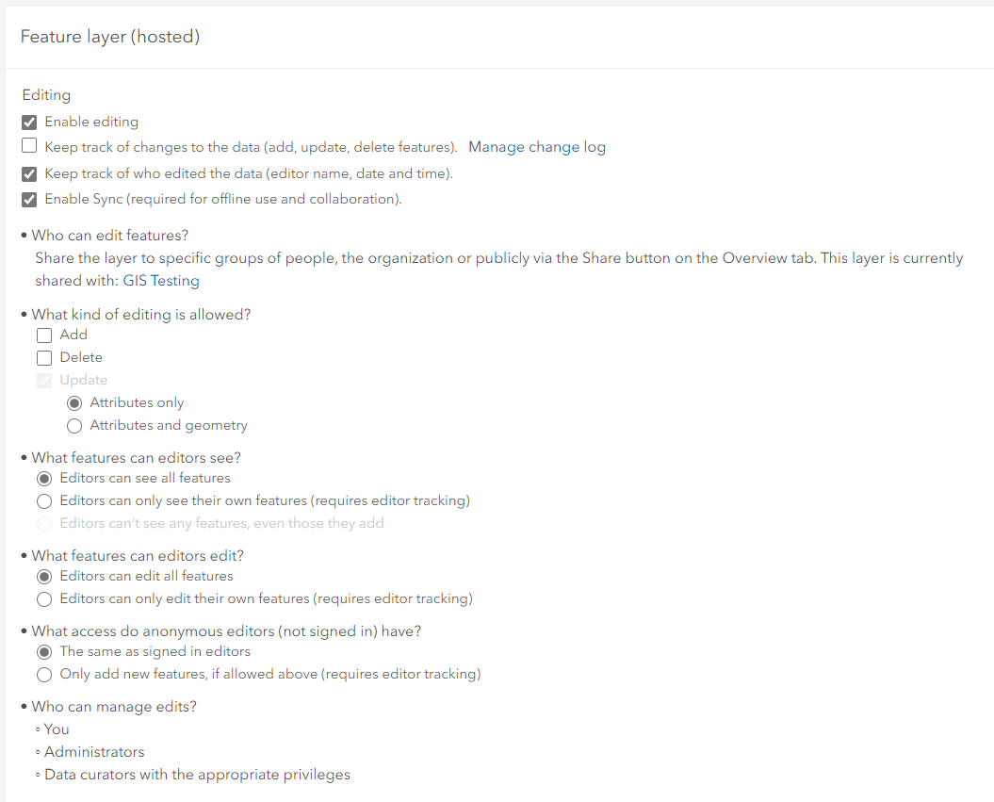The width and height of the screenshot is (994, 802).
Task: Choose Editors can only see their own features
Action: coord(44,500)
